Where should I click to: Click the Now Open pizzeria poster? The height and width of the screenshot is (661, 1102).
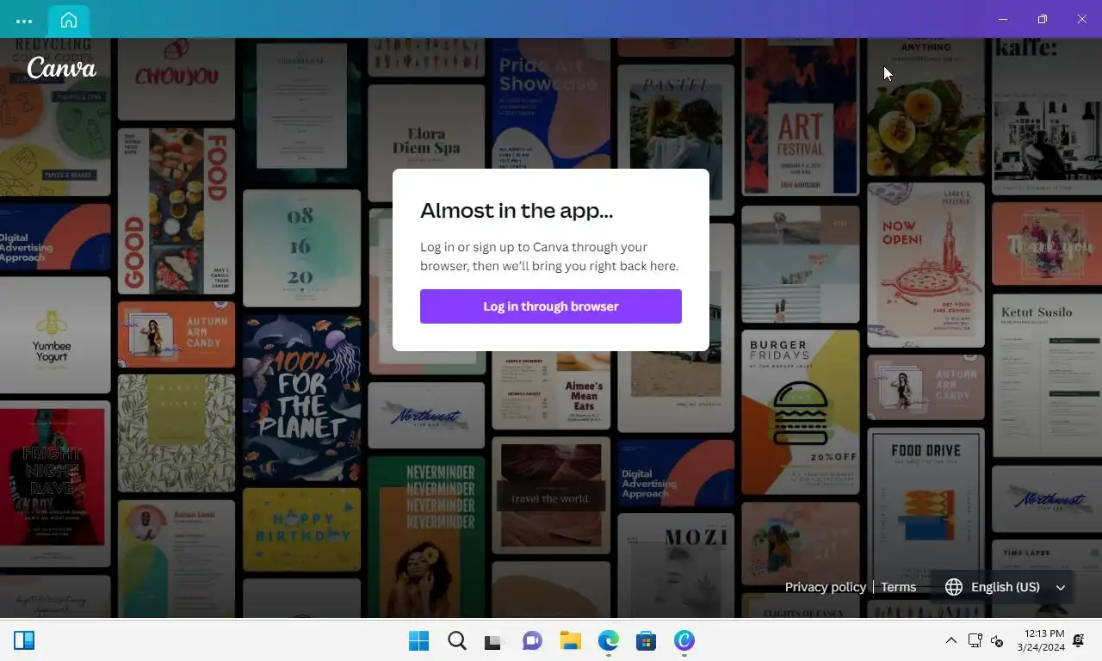point(926,265)
